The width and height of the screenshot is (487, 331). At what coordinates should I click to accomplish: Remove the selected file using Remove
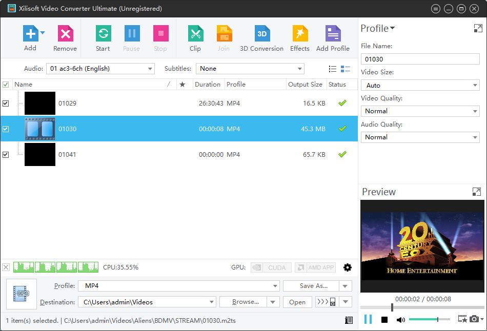tap(65, 34)
